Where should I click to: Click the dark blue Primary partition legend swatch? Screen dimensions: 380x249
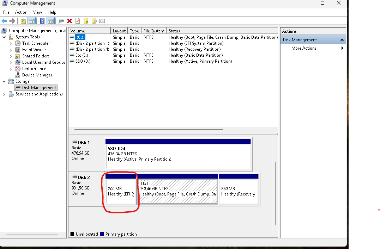click(x=102, y=234)
